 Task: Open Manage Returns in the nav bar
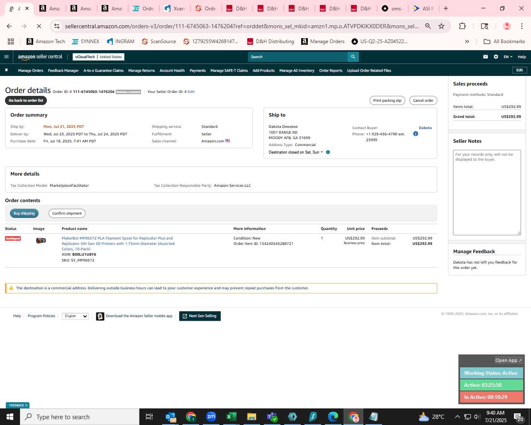(x=141, y=71)
